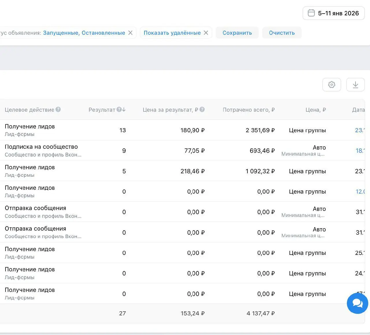
Task: Show help for Цена за результат
Action: [202, 109]
